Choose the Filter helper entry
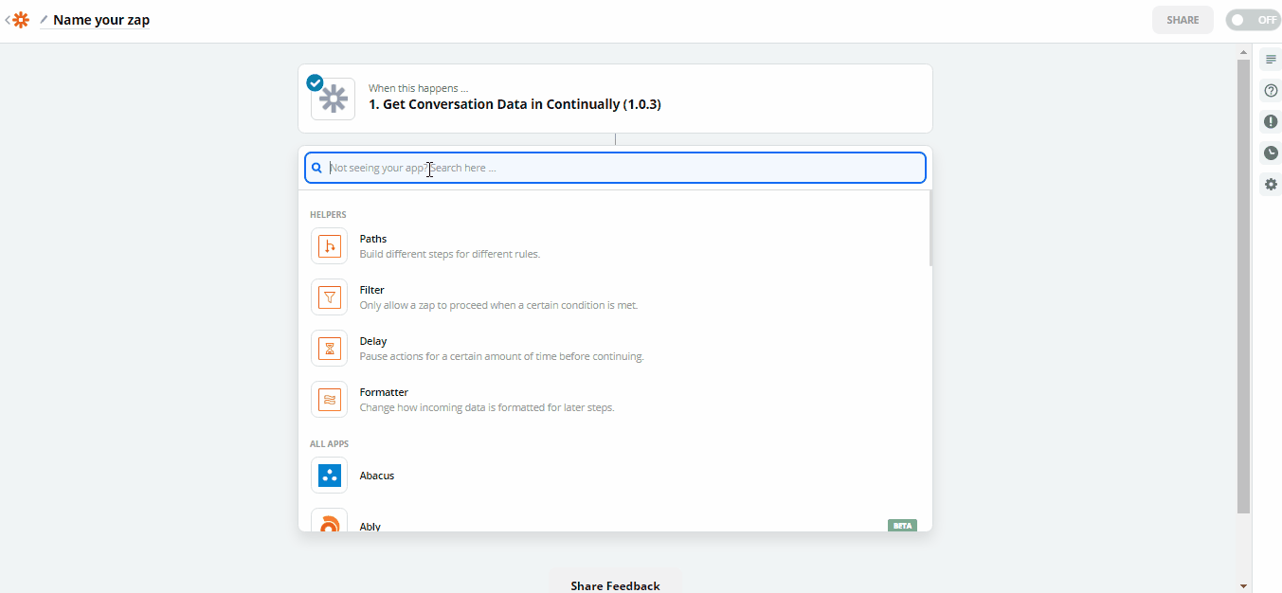 pos(615,297)
